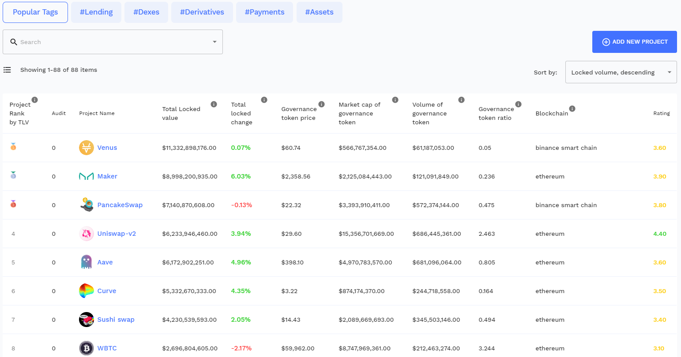Select the Popular Tags tab
The width and height of the screenshot is (681, 357).
point(35,12)
